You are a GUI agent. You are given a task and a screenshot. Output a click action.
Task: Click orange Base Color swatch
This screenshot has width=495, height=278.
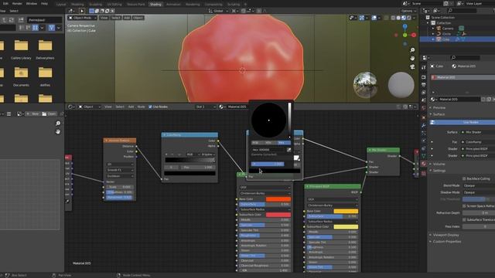[x=278, y=199]
